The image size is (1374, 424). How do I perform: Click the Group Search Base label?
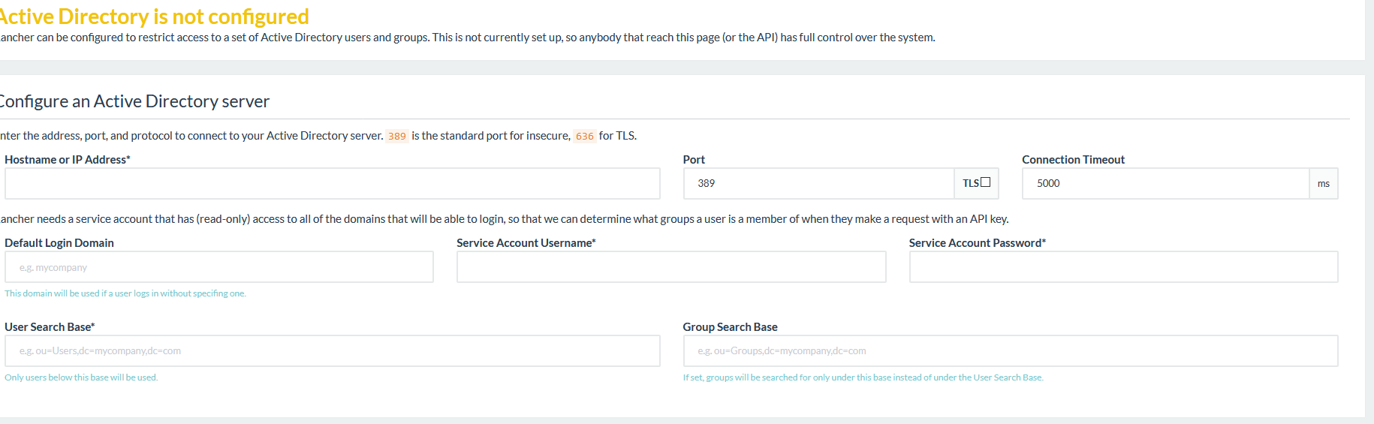pyautogui.click(x=730, y=326)
